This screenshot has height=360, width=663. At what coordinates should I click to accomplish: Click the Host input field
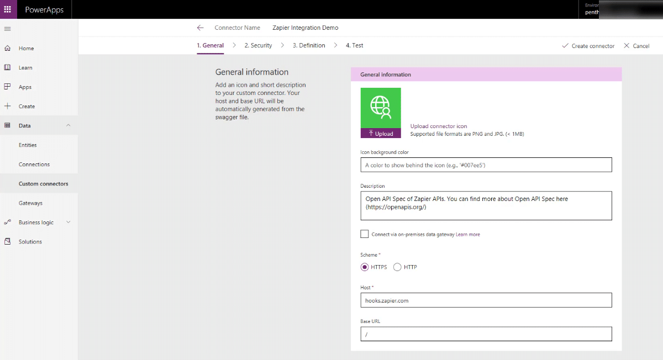click(x=486, y=300)
